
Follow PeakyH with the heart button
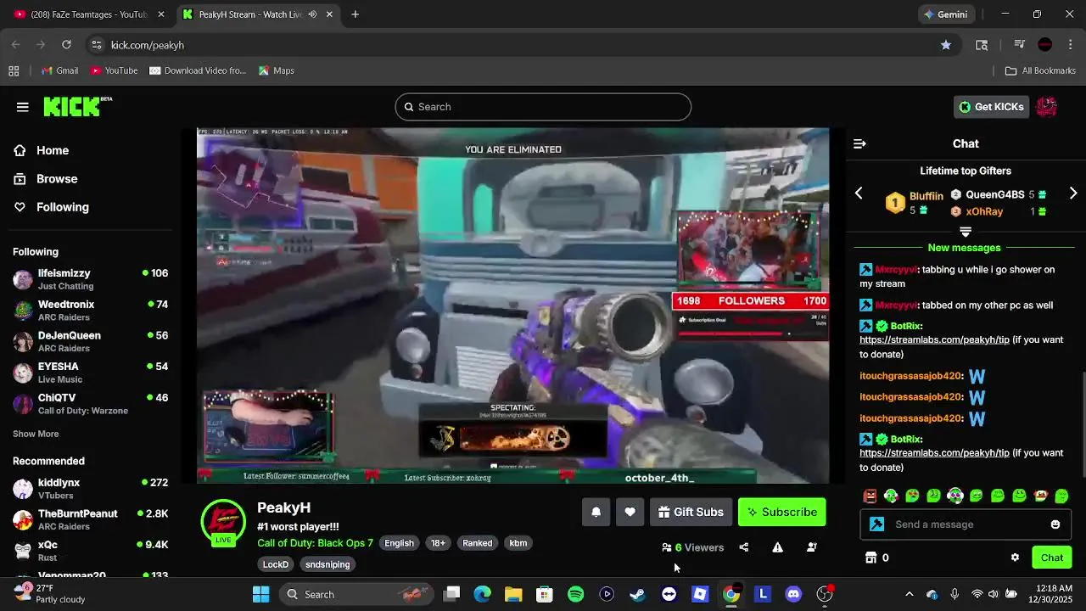tap(630, 512)
